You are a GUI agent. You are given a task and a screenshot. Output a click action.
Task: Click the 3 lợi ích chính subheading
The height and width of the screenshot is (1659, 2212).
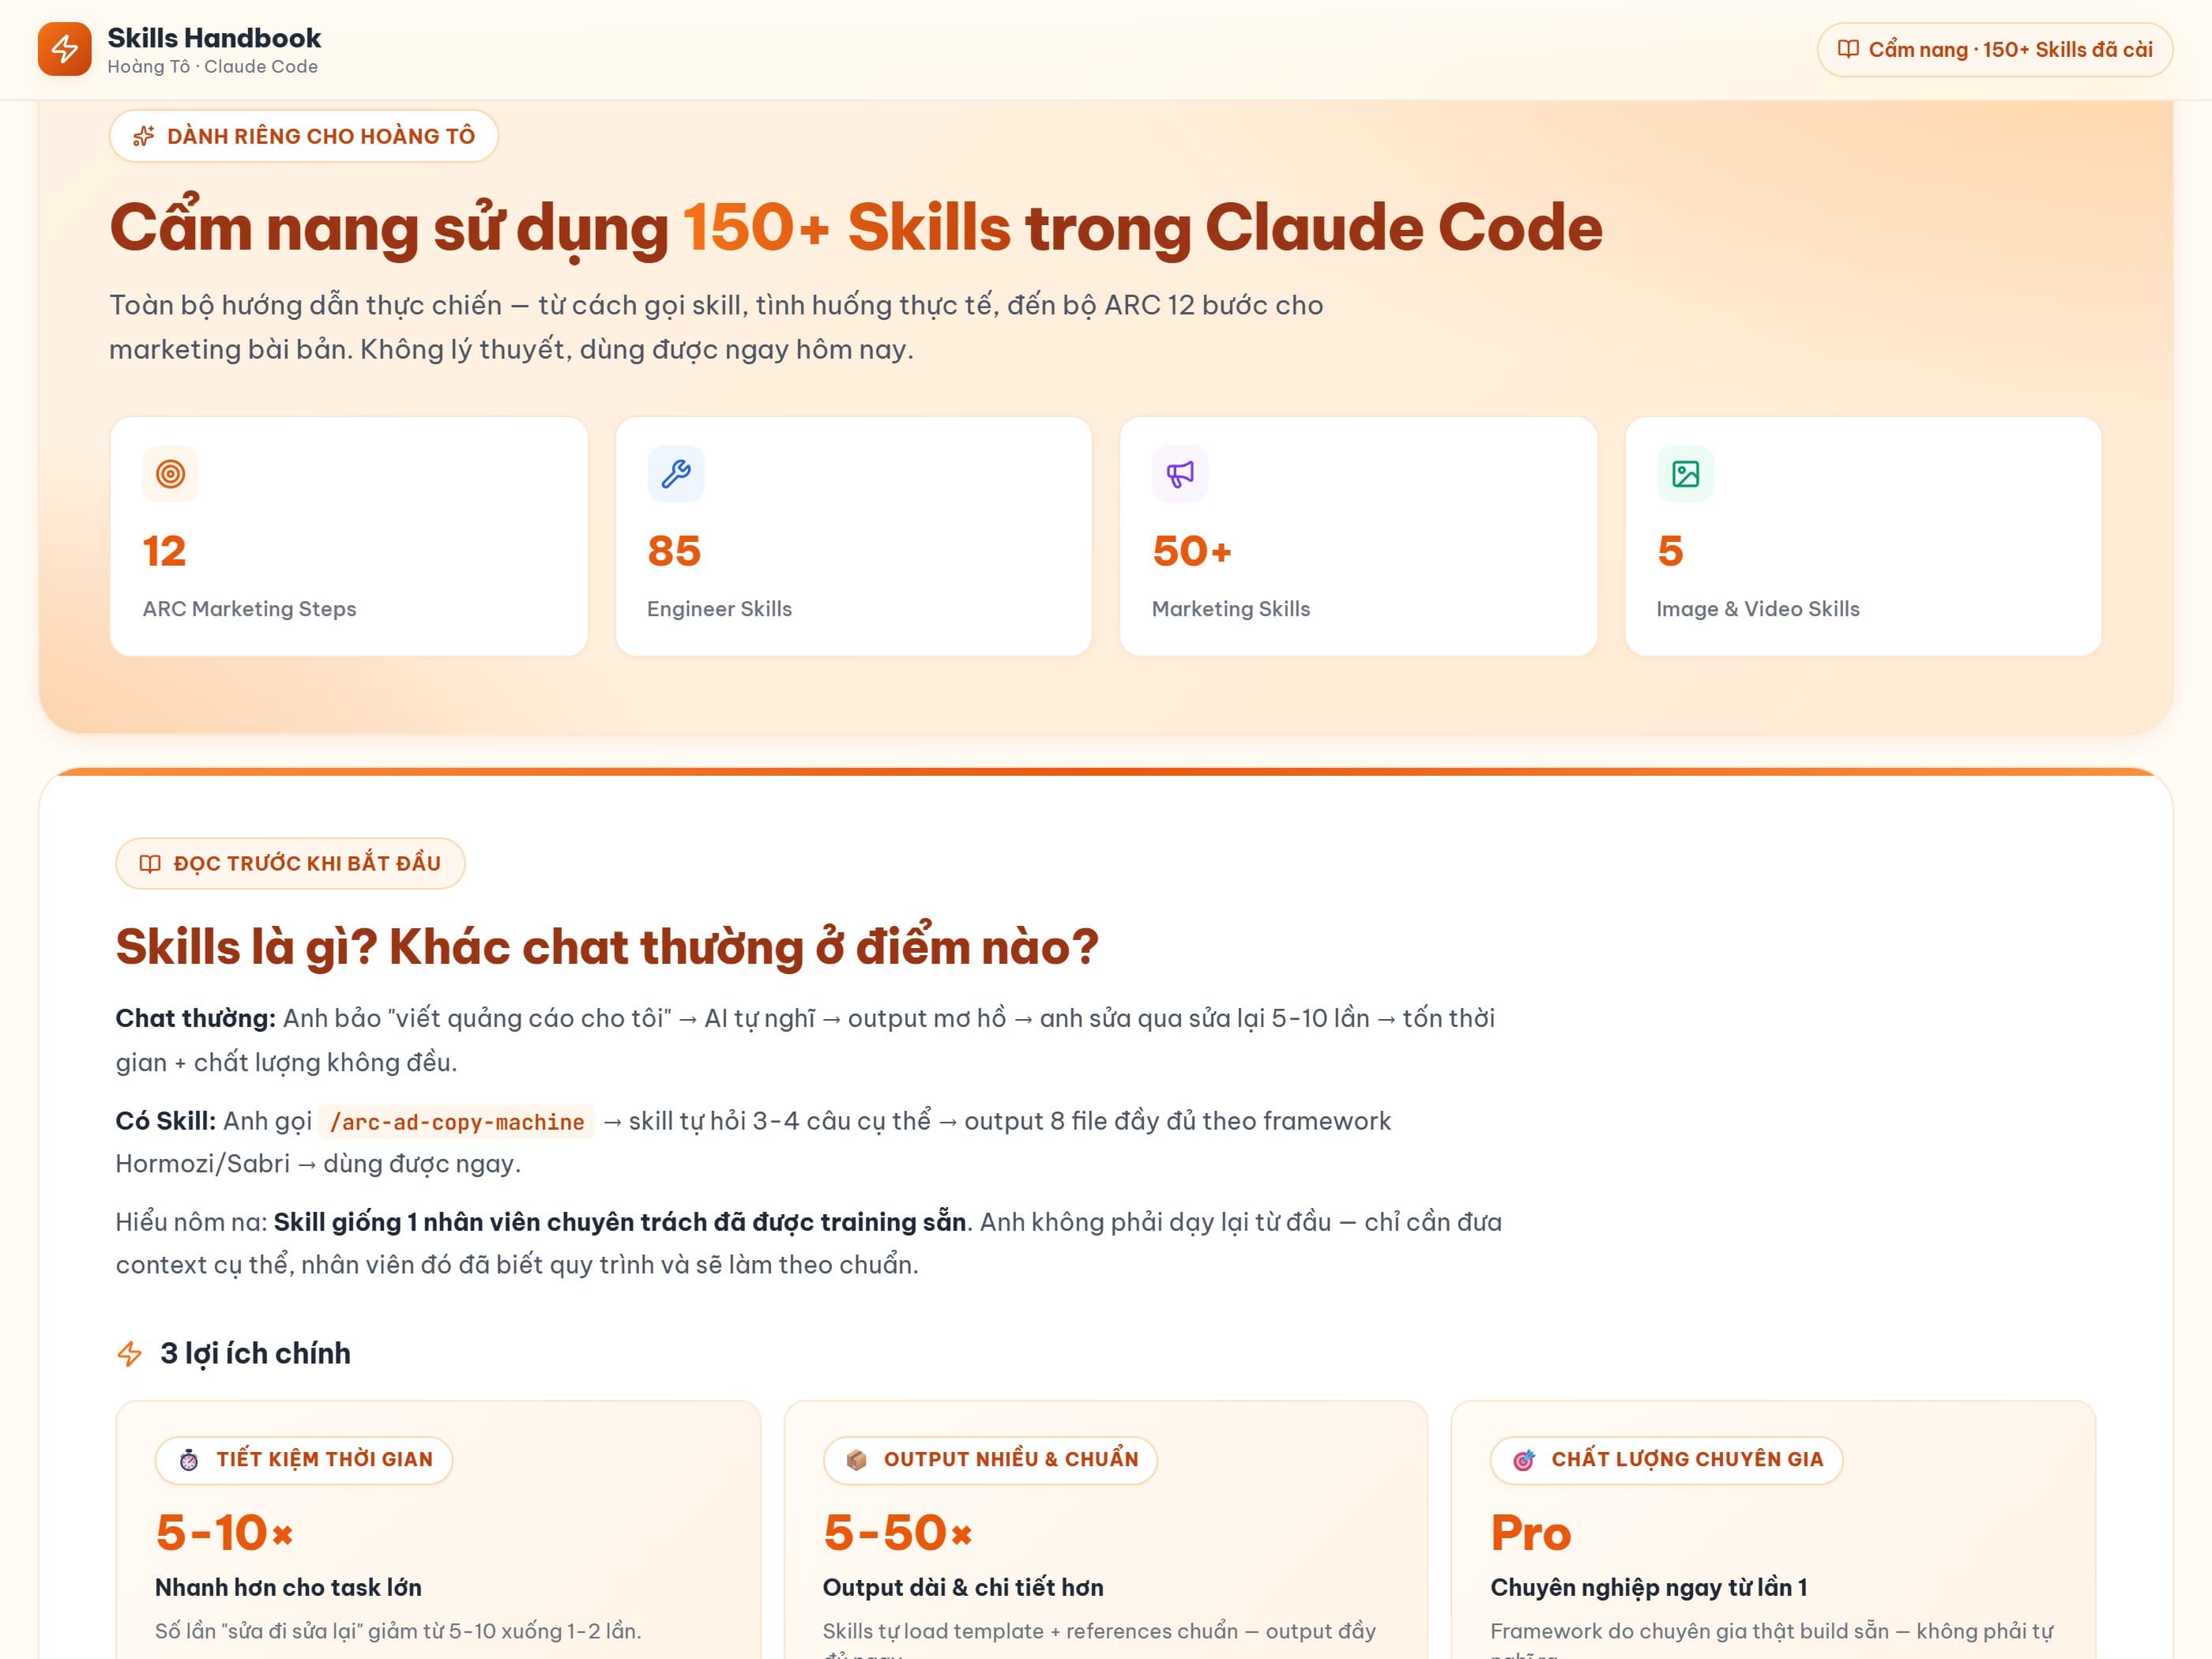(x=255, y=1354)
